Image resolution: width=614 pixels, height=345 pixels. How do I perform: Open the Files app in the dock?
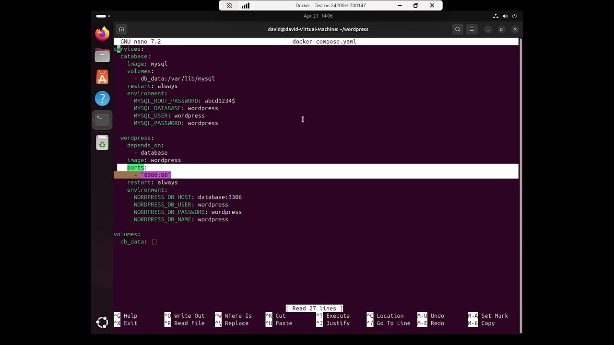[102, 56]
